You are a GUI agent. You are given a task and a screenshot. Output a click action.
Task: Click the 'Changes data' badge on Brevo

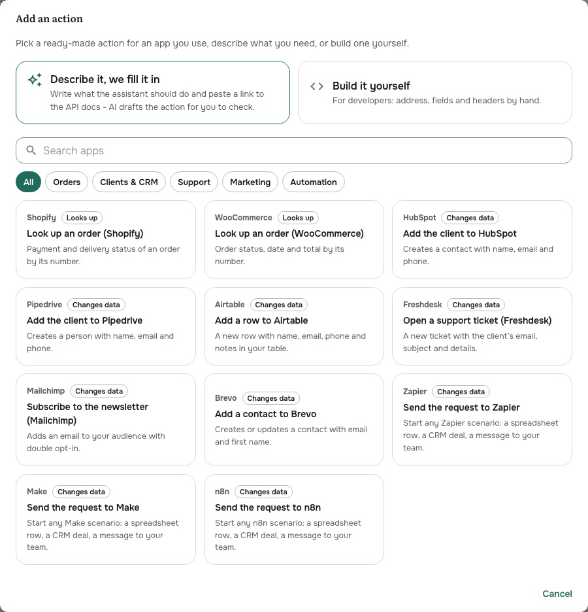pyautogui.click(x=271, y=398)
